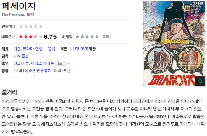The width and height of the screenshot is (207, 136).
Task: Select the fifth star under 내 평점
Action: tap(97, 37)
